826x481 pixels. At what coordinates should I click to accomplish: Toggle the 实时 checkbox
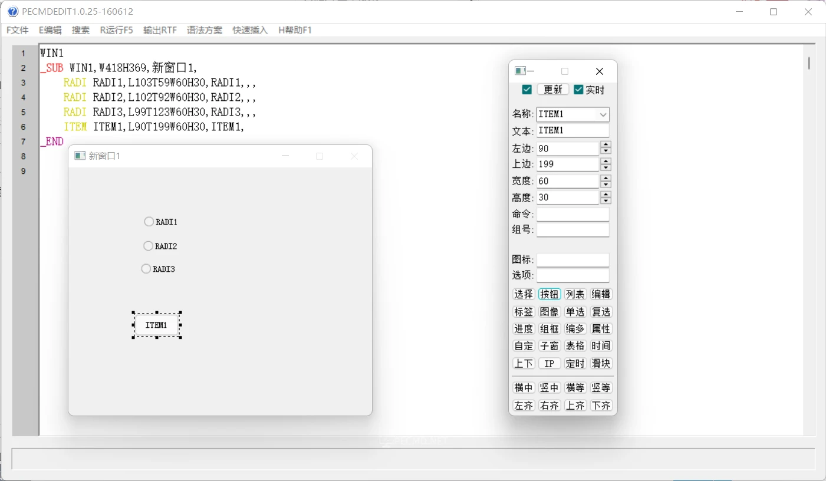coord(578,90)
